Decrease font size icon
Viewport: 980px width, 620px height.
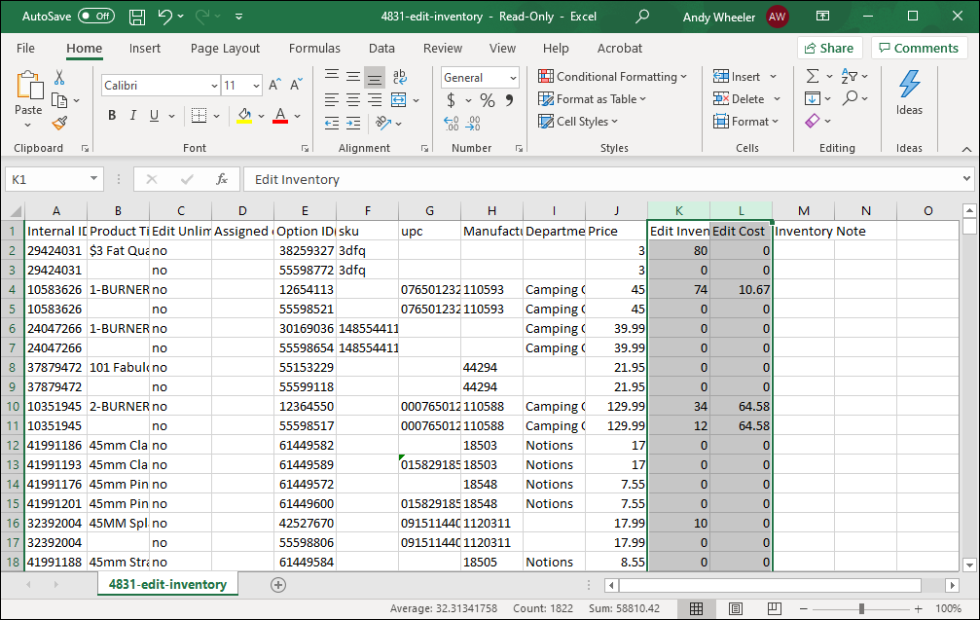tap(296, 85)
